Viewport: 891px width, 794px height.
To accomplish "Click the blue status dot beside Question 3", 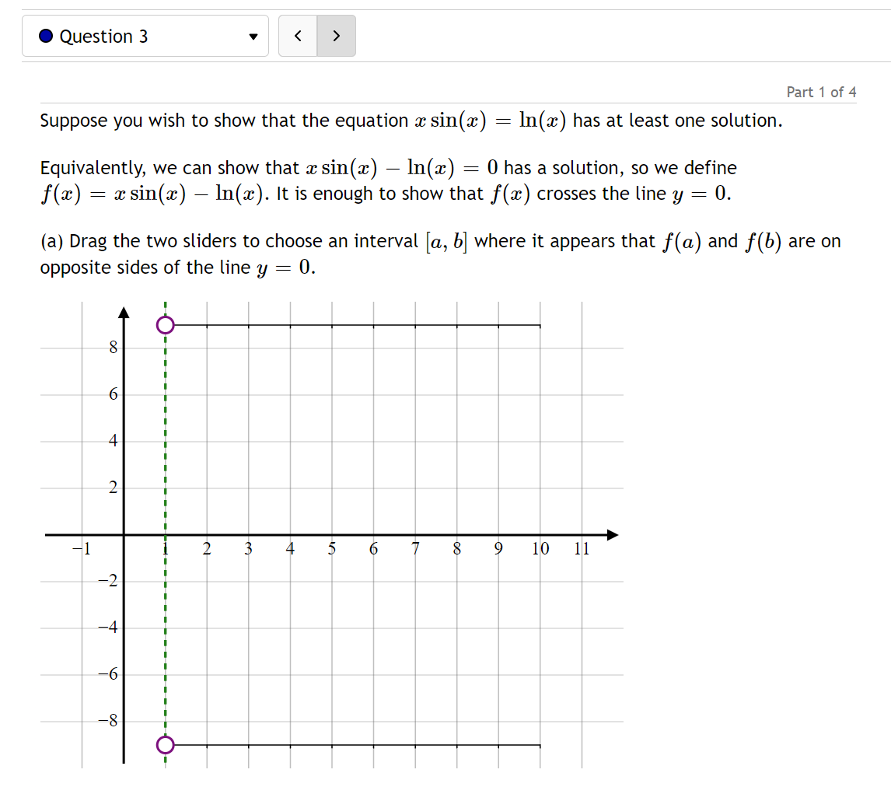I will (46, 36).
